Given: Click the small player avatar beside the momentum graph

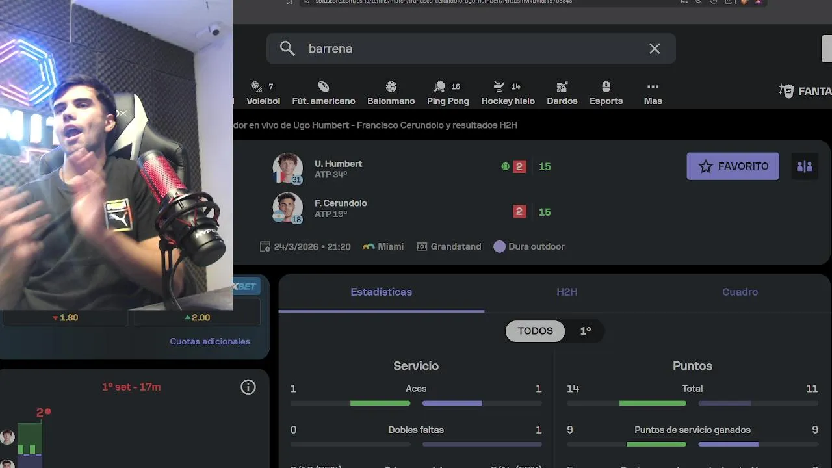Looking at the screenshot, I should (x=7, y=437).
